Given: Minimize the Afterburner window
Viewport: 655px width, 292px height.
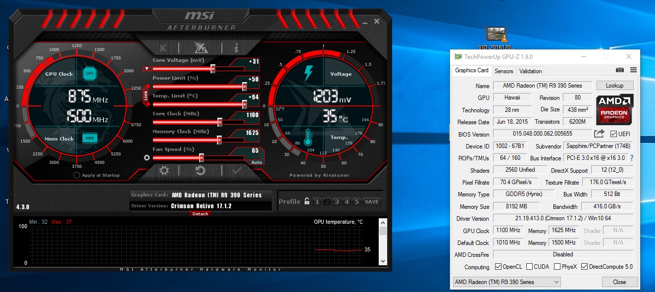Looking at the screenshot, I should pyautogui.click(x=364, y=22).
